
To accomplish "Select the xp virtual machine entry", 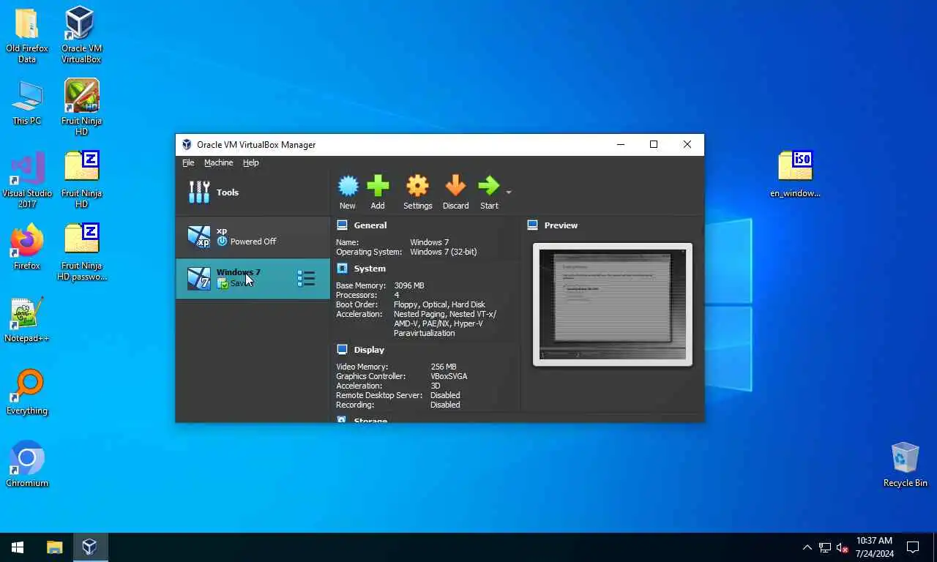I will click(253, 236).
